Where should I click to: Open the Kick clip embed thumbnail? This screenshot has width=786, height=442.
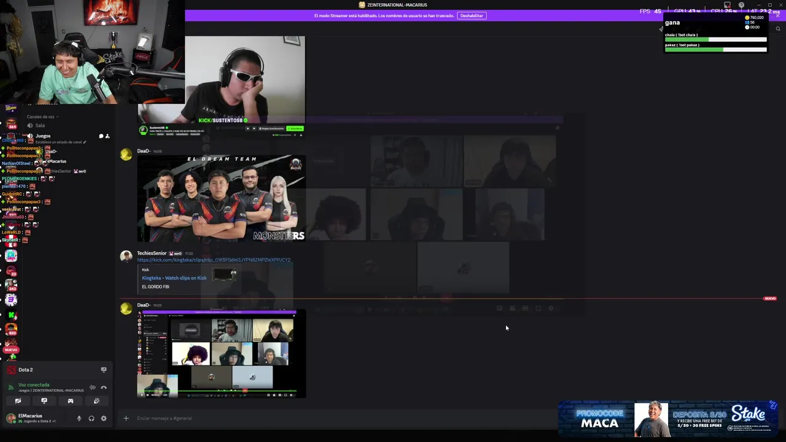tap(225, 274)
